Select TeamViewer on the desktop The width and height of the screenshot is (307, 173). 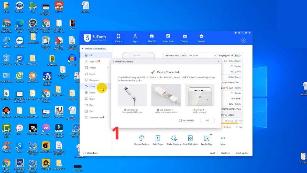tap(19, 42)
